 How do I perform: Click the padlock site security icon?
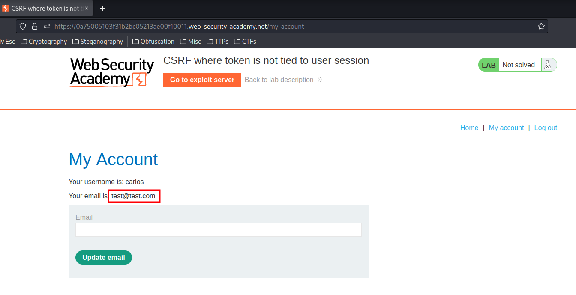point(35,26)
